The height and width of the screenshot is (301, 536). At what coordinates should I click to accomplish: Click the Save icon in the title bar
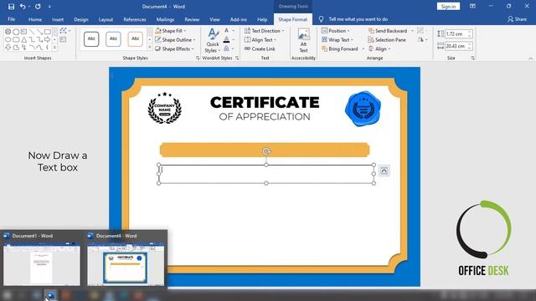[11, 7]
